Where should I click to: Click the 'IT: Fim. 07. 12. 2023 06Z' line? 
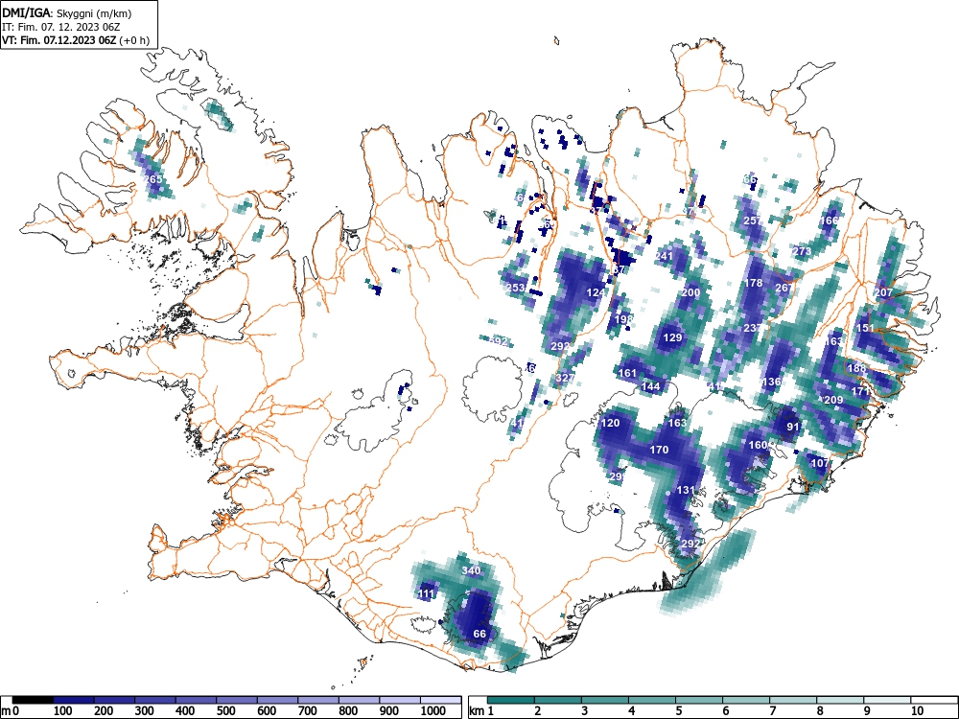(x=60, y=27)
